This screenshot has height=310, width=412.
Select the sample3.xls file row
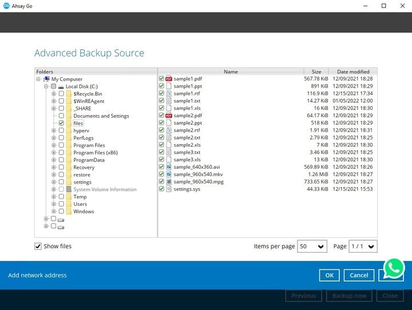pos(267,160)
